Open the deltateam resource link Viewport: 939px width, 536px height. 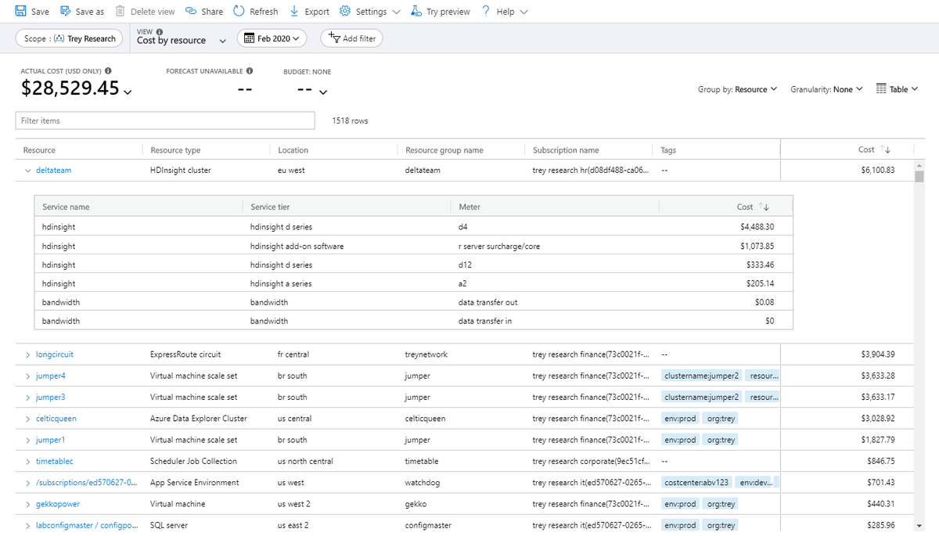coord(53,170)
